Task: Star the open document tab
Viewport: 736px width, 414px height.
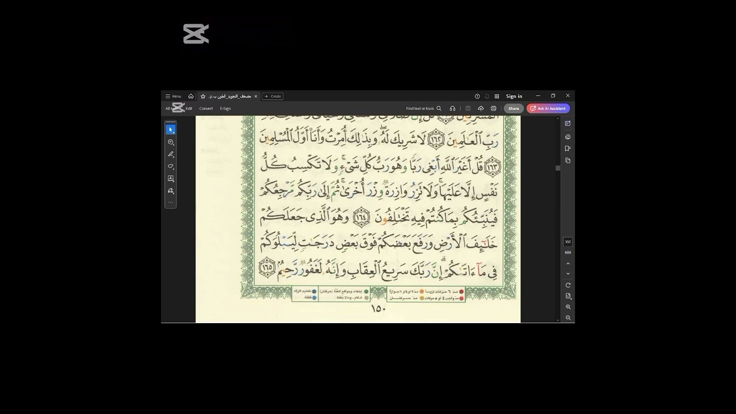Action: (x=203, y=96)
